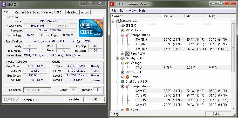
Task: Expand the Fans PWM node
Action: pos(123,54)
